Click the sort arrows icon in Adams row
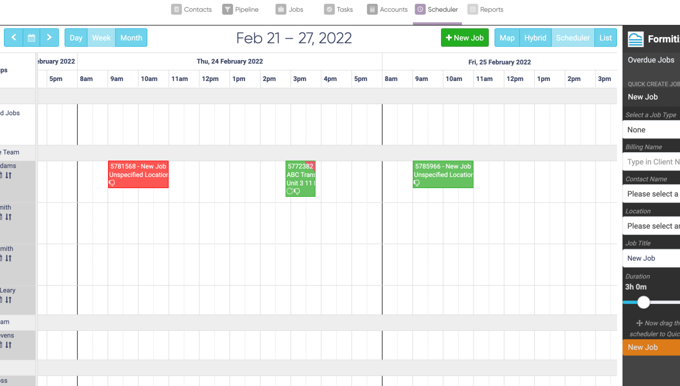The height and width of the screenshot is (386, 680). click(x=8, y=175)
